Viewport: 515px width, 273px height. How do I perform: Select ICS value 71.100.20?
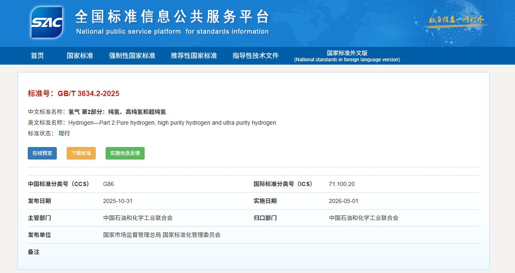tap(342, 184)
